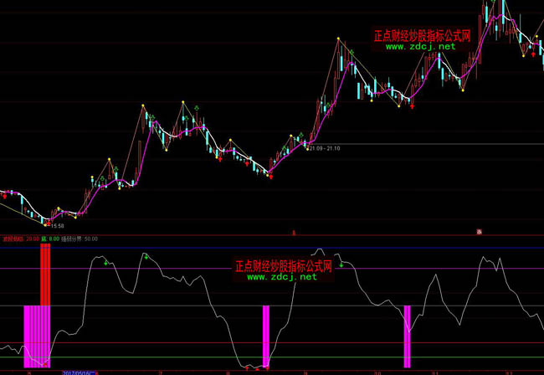Click the middle magenta signal bar in indicator
This screenshot has width=544, height=375.
tap(266, 335)
